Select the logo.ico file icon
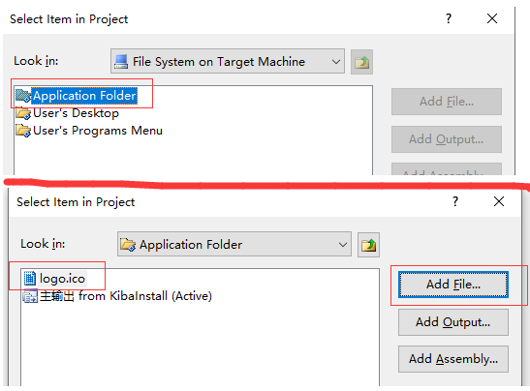Screen dimensions: 530x391 [x=30, y=279]
